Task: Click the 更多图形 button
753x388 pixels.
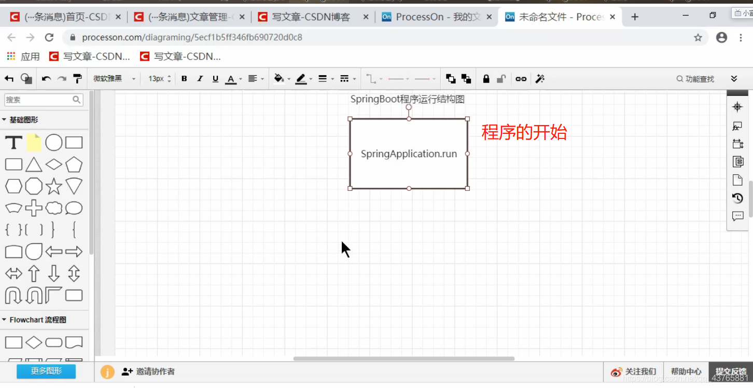Action: click(46, 371)
